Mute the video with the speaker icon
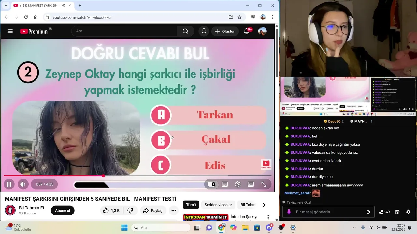Viewport: 417px width, 234px height. [x=23, y=184]
